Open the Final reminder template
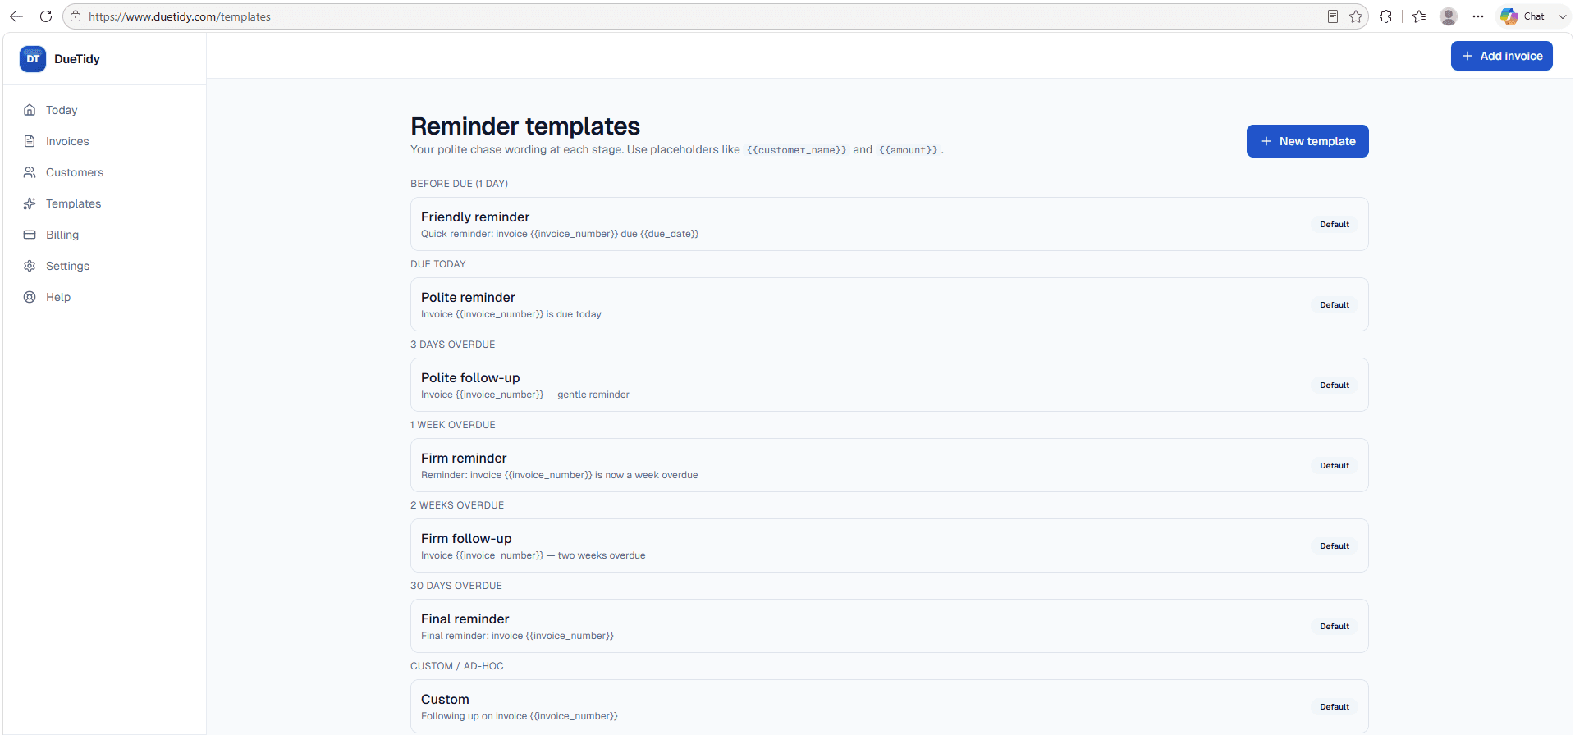1575x735 pixels. click(x=889, y=626)
